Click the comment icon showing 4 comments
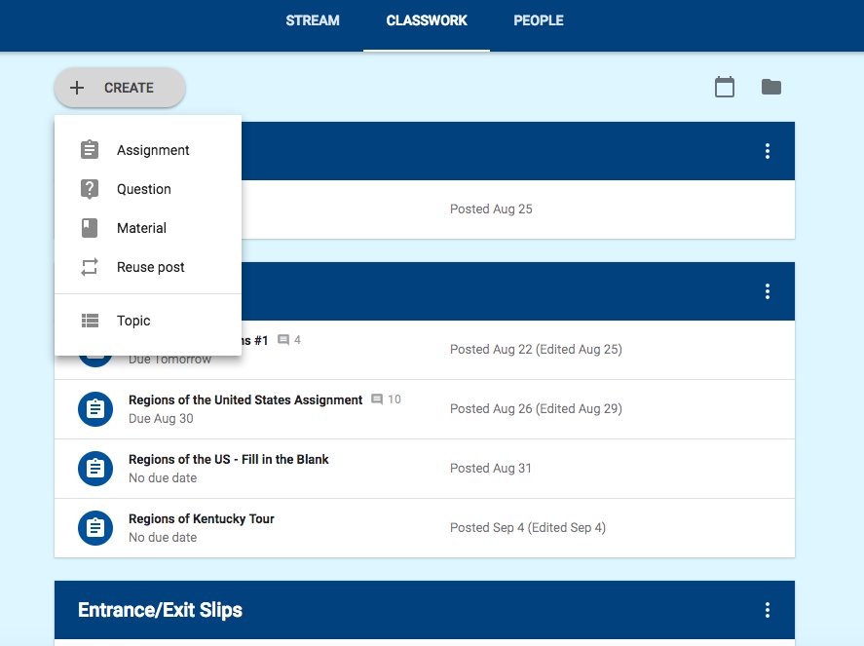The image size is (864, 646). coord(283,339)
